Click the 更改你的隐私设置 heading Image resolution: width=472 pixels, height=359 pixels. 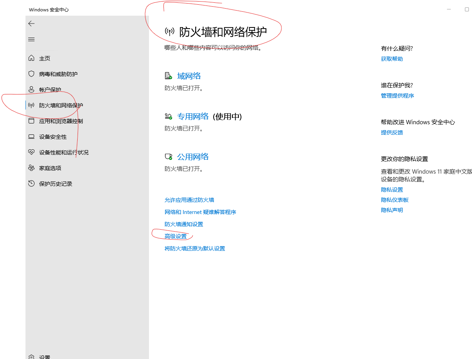coord(405,159)
